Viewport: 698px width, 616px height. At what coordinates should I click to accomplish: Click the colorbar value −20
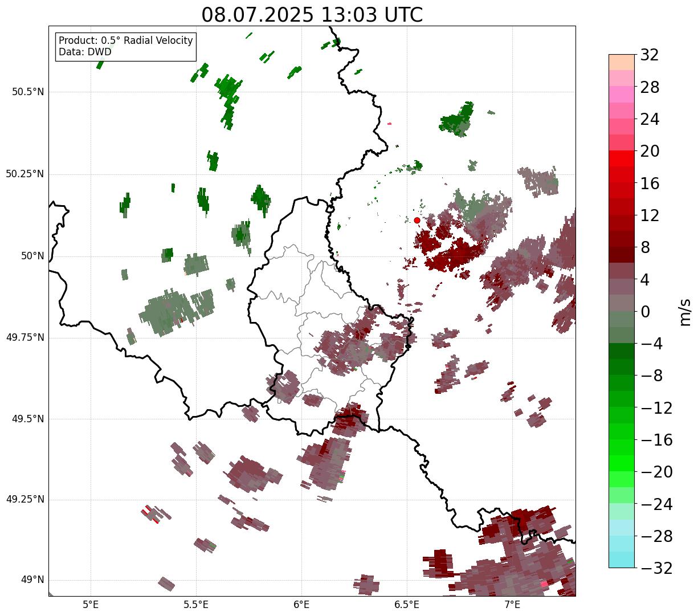656,472
